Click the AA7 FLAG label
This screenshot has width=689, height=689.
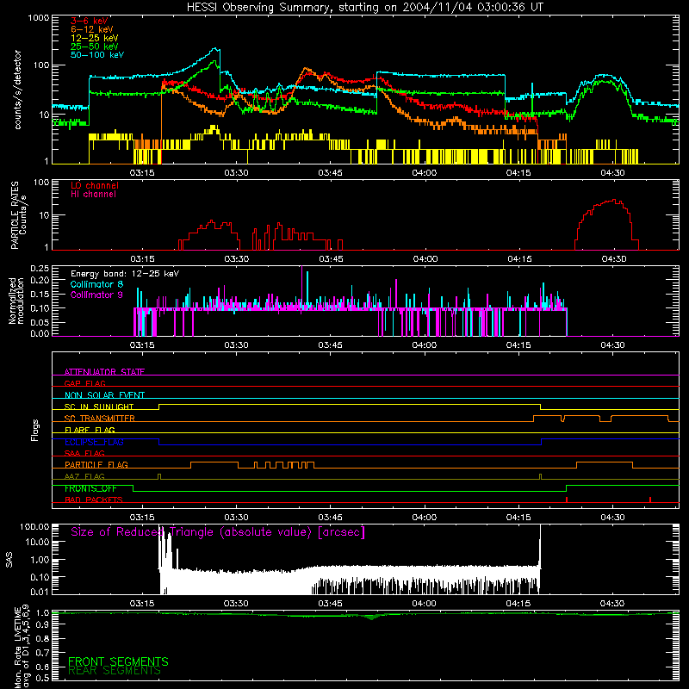[84, 476]
